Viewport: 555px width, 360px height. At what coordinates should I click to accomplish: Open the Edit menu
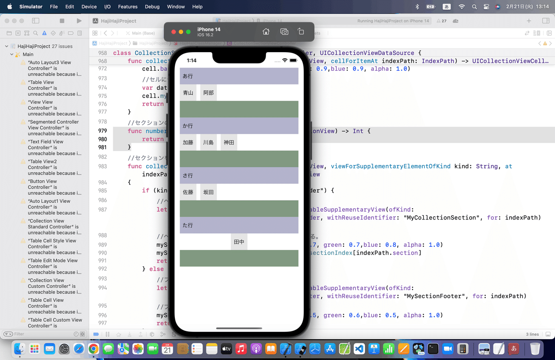tap(69, 6)
